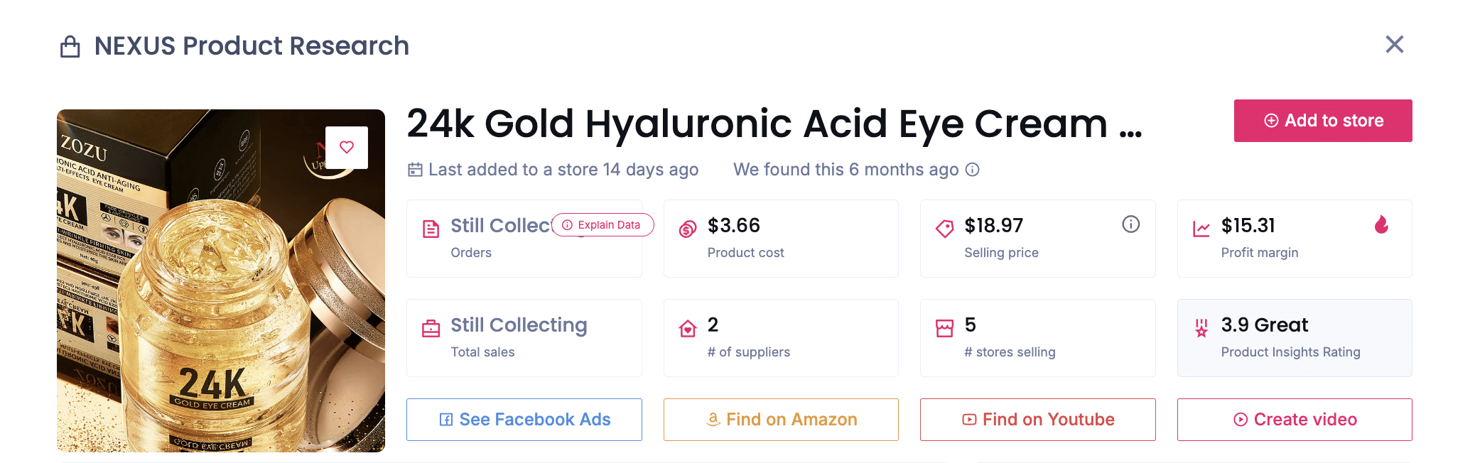
Task: Click the info icon after 'We found this 6 months ago'
Action: 973,170
